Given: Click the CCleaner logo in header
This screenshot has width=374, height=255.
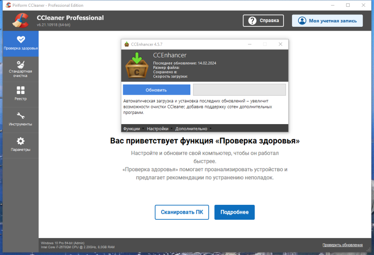Looking at the screenshot, I should point(20,20).
